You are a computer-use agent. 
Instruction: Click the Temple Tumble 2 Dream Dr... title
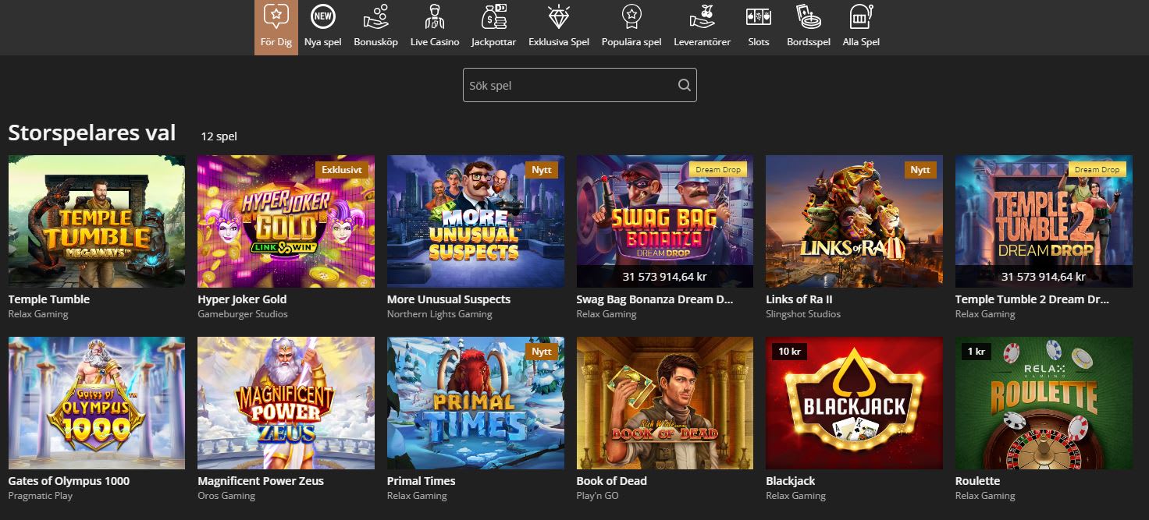(1032, 299)
